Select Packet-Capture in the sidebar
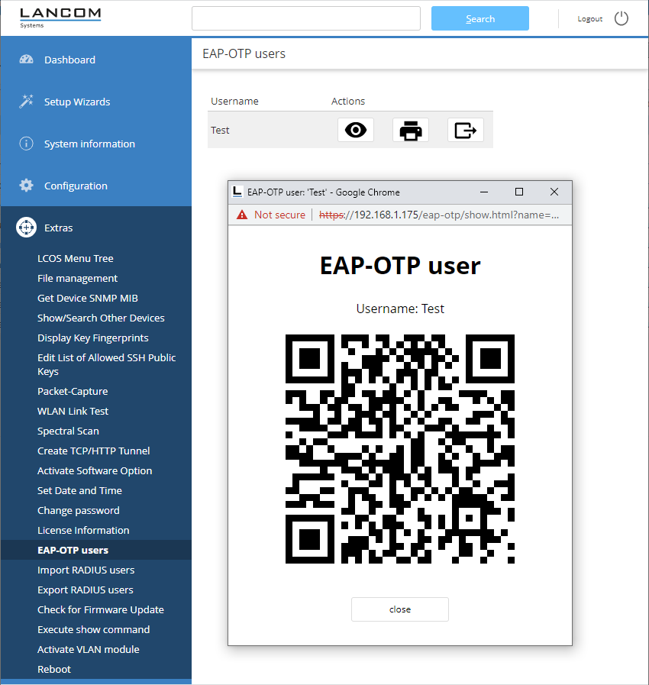Viewport: 649px width, 685px height. 73,391
